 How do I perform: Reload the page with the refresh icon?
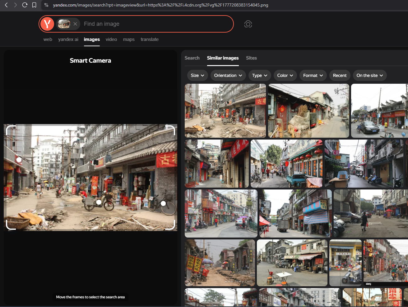click(x=25, y=5)
